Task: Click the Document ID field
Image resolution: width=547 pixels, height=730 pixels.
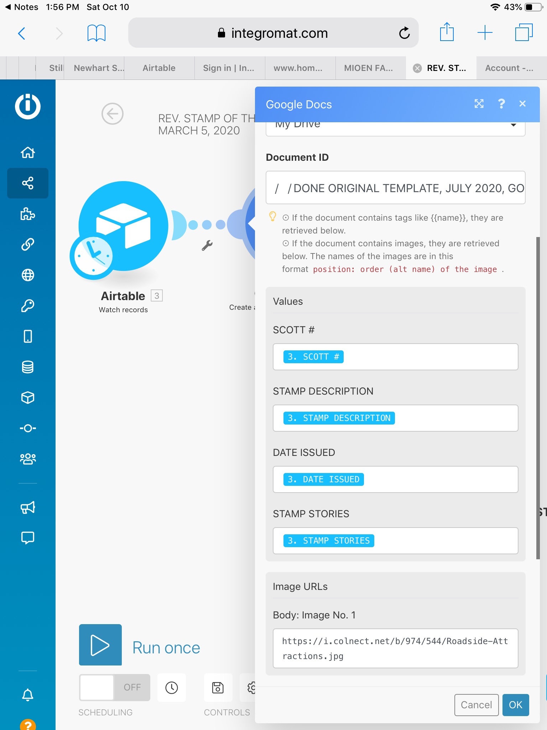Action: [396, 187]
